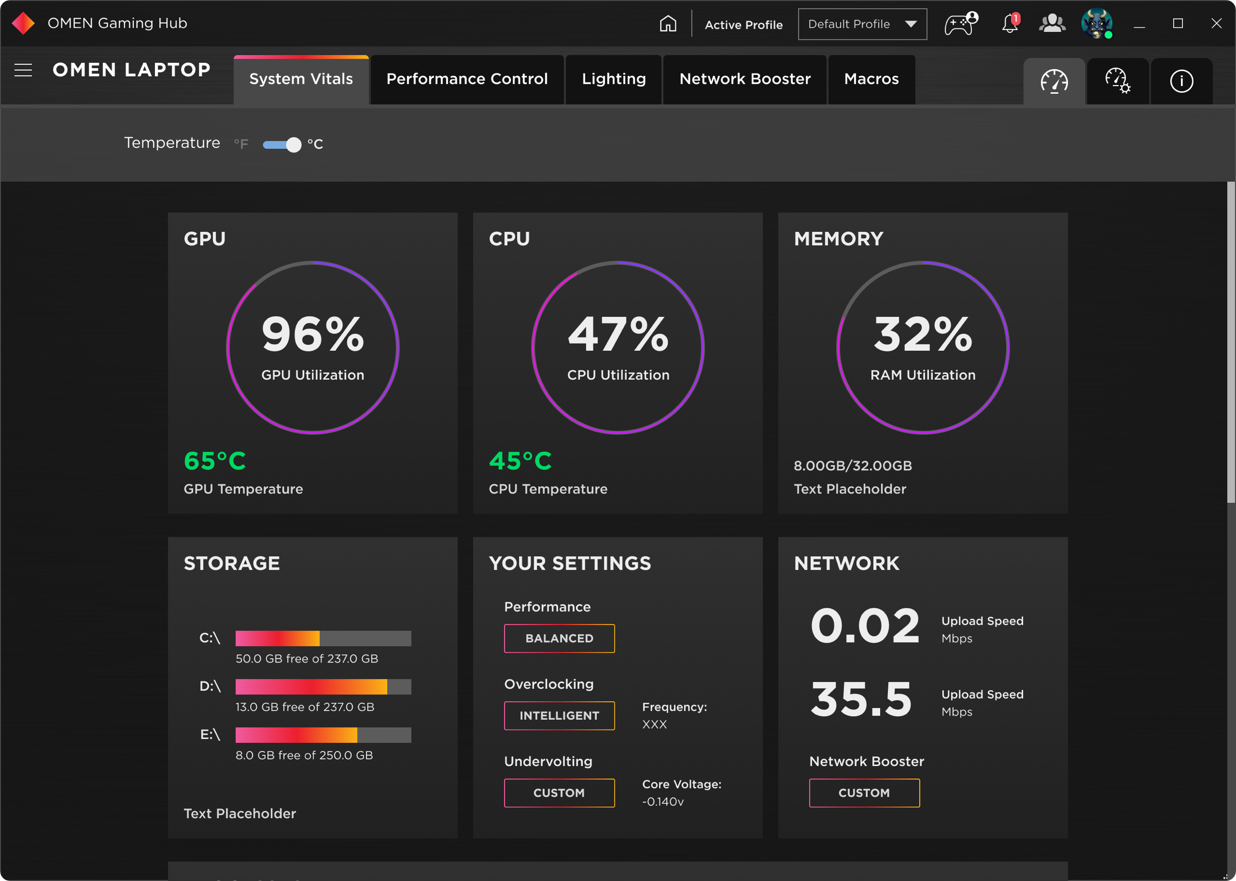Viewport: 1236px width, 881px height.
Task: Click the vertical scrollbar on right
Action: (x=1230, y=342)
